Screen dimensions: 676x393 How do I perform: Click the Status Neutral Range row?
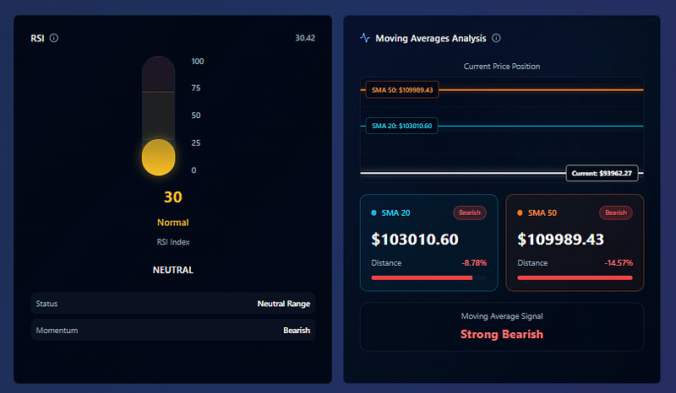tap(172, 304)
